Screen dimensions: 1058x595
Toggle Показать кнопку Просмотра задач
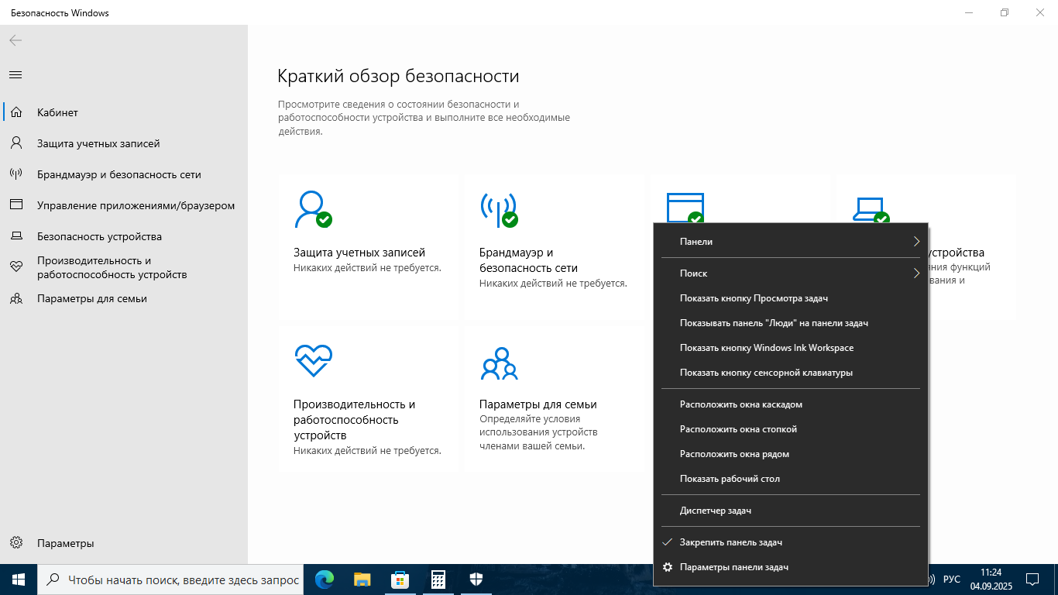click(x=791, y=298)
